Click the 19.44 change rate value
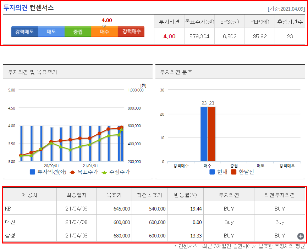The height and width of the screenshot is (252, 308). point(196,209)
